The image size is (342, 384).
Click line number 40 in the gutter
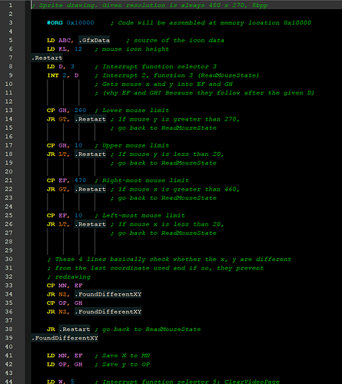[8, 347]
